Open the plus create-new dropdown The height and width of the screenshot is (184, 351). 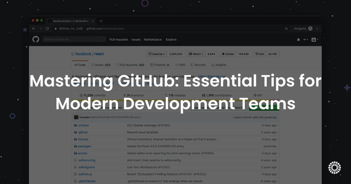click(306, 39)
